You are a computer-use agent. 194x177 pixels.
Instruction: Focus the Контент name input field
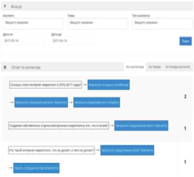tap(33, 24)
